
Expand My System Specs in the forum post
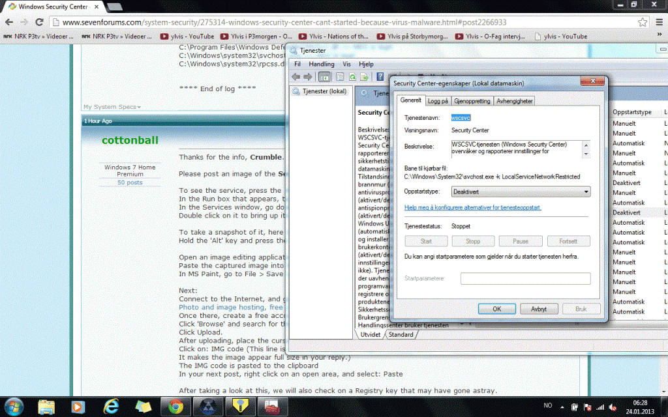[x=112, y=107]
